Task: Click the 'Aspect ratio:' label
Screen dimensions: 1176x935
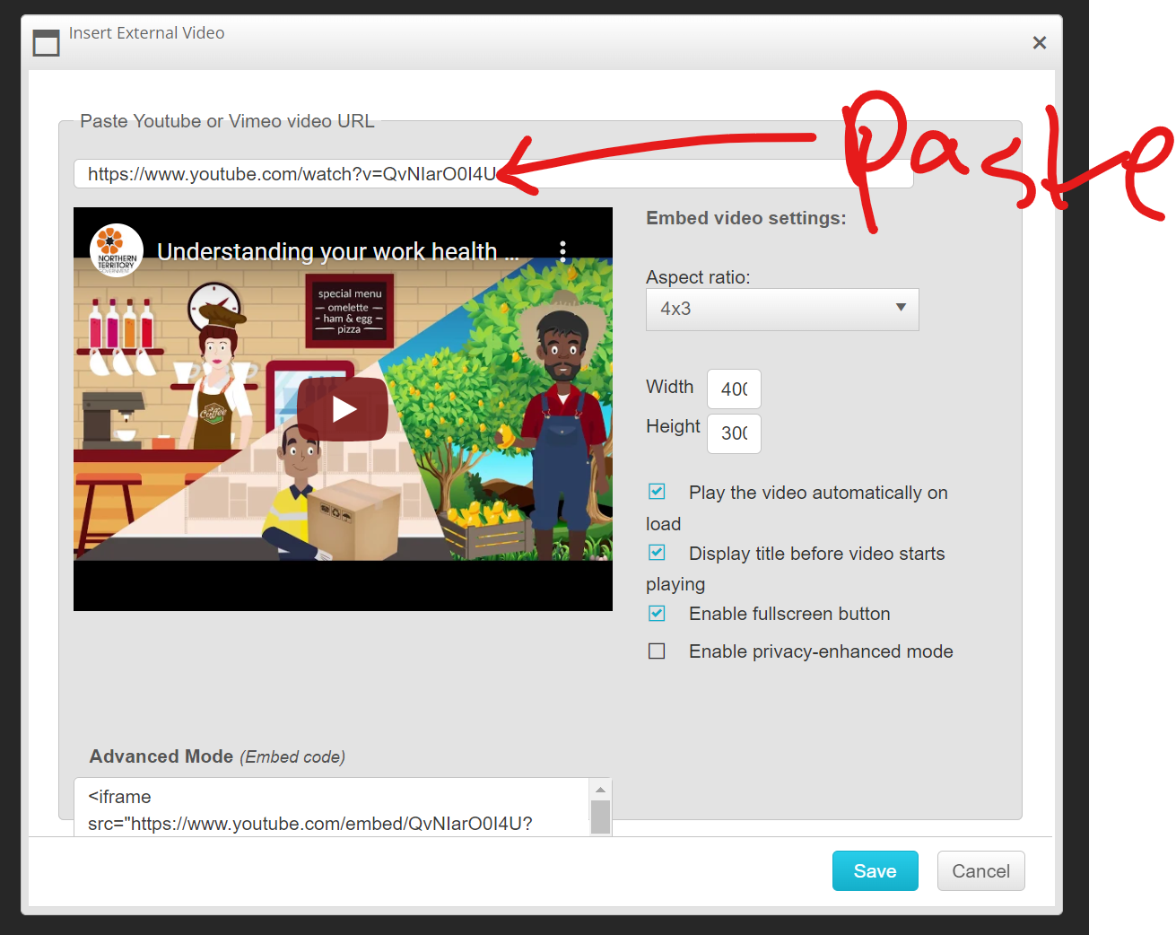Action: coord(698,277)
